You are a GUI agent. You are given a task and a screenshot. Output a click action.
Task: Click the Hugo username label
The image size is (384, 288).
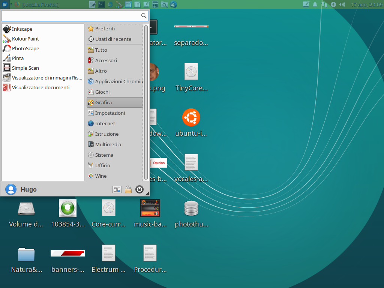tap(28, 189)
